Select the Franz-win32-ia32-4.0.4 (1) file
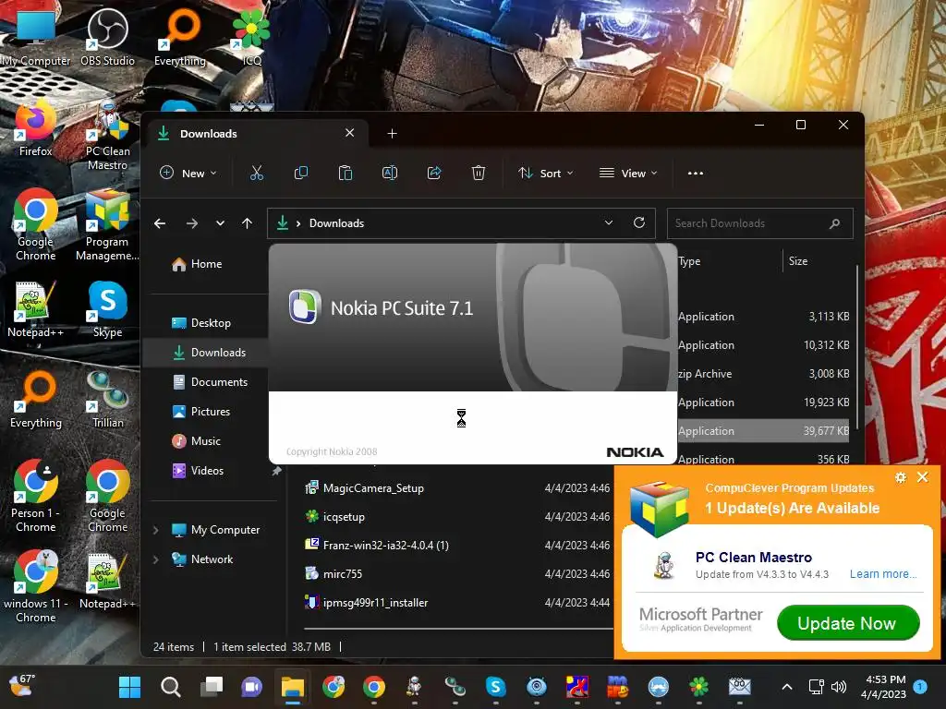Screen dimensions: 946x709 (x=385, y=546)
